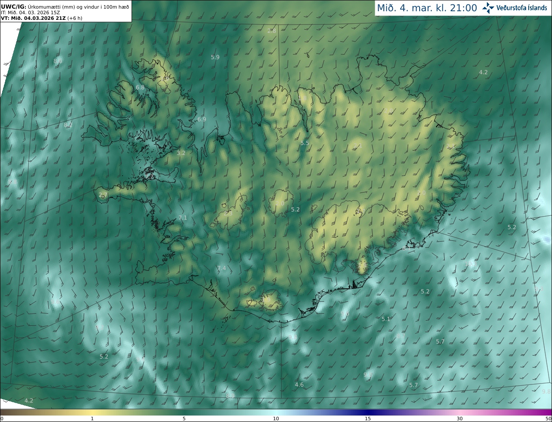552x422 pixels.
Task: Click the map value 3.2
Action: pos(181,153)
